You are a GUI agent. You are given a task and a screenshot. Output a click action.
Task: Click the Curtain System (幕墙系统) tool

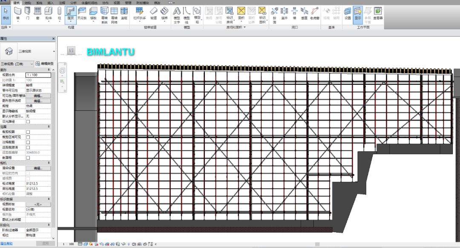(x=104, y=15)
